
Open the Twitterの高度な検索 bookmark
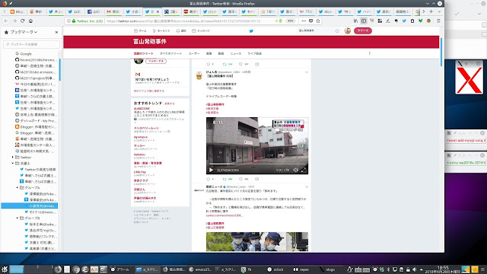pyautogui.click(x=38, y=169)
